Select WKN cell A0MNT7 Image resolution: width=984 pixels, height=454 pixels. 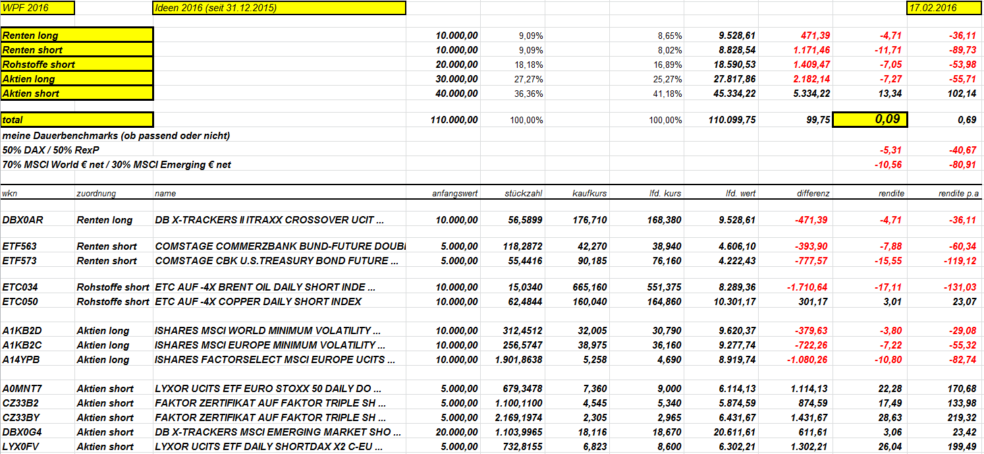tap(22, 389)
